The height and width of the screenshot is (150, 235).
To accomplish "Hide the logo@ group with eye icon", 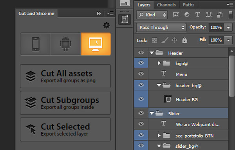I will 141,63.
